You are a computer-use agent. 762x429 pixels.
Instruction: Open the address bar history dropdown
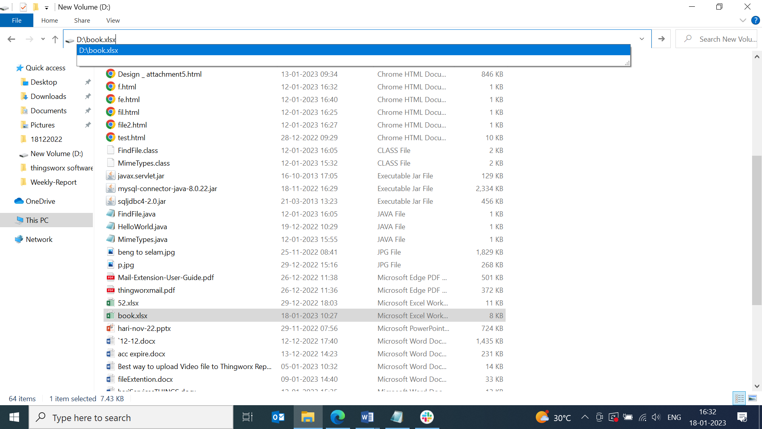[642, 39]
